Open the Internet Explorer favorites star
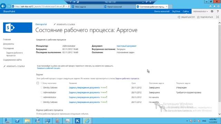 point(214,6)
